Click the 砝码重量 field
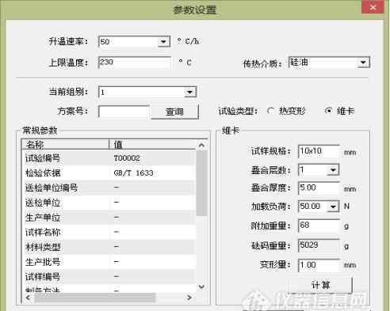The image size is (390, 311). 319,245
